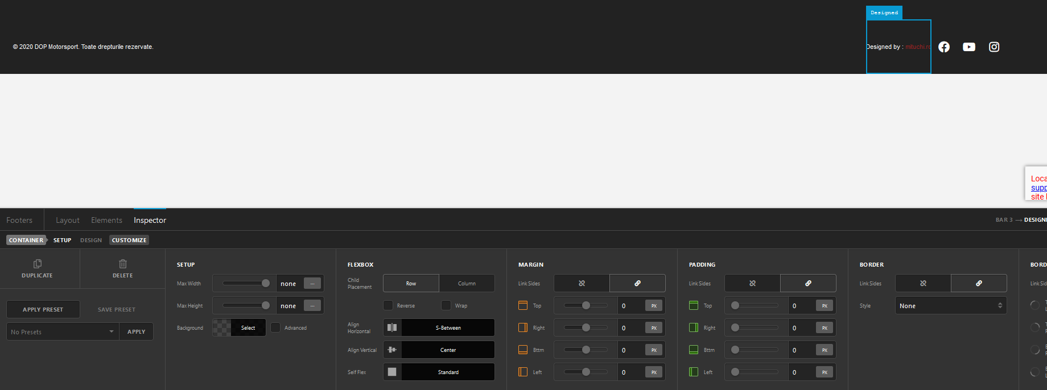Unlink padding sides icon
The height and width of the screenshot is (390, 1047).
(752, 283)
